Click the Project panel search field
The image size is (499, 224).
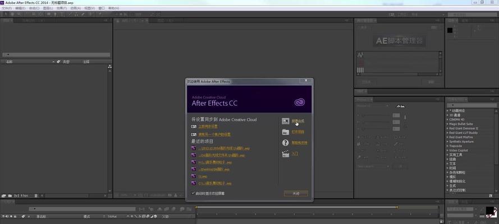(56, 54)
